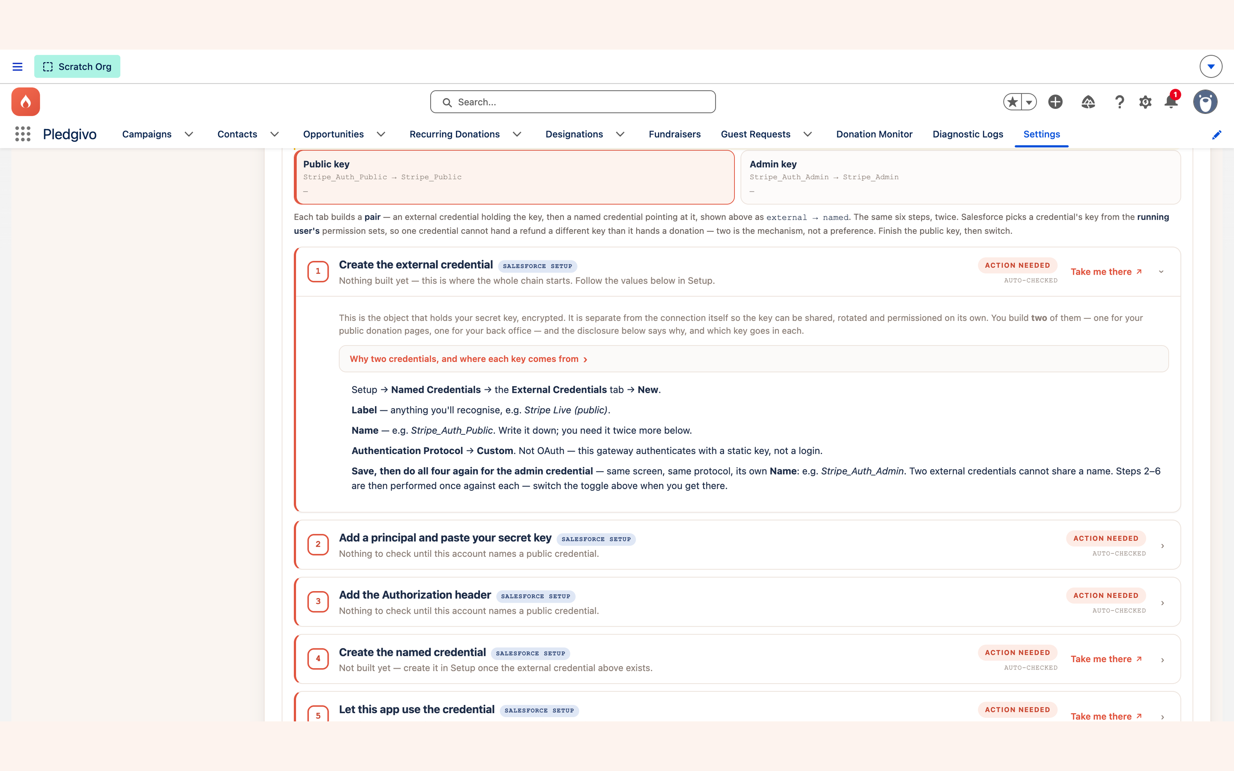Image resolution: width=1234 pixels, height=771 pixels.
Task: Expand step 3 Authorization header chevron
Action: point(1162,603)
